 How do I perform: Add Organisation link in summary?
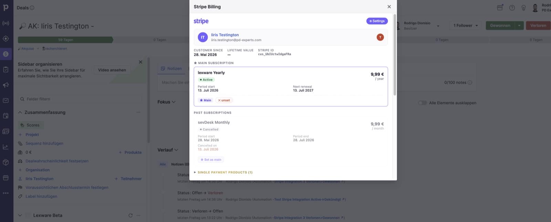(38, 170)
